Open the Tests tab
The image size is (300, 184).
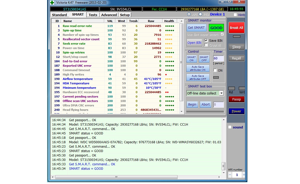pyautogui.click(x=93, y=15)
